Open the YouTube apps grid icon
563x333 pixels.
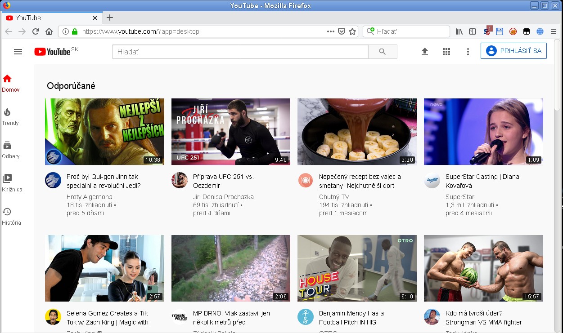446,52
